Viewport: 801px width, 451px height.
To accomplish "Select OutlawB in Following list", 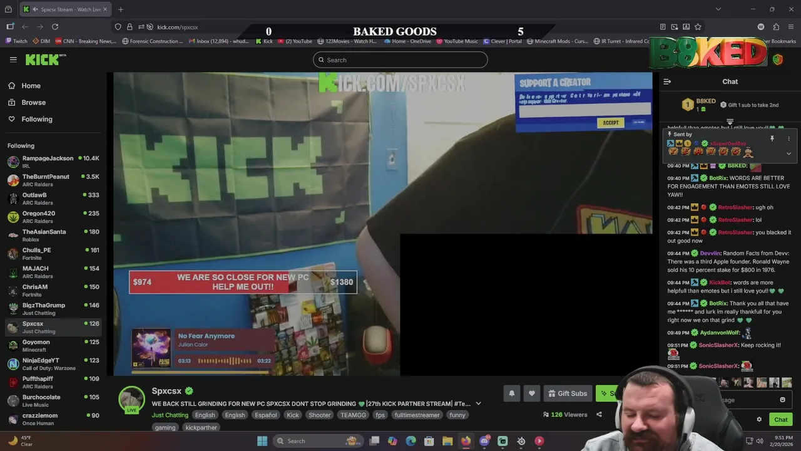I will 53,199.
